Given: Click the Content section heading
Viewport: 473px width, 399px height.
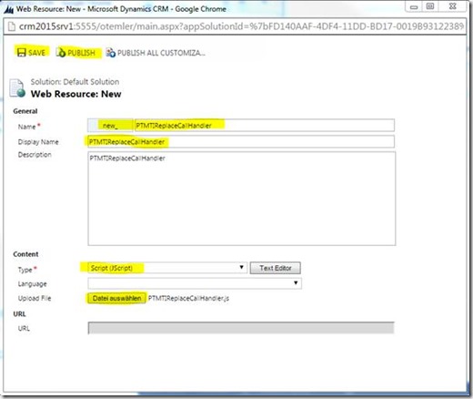Looking at the screenshot, I should click(25, 254).
